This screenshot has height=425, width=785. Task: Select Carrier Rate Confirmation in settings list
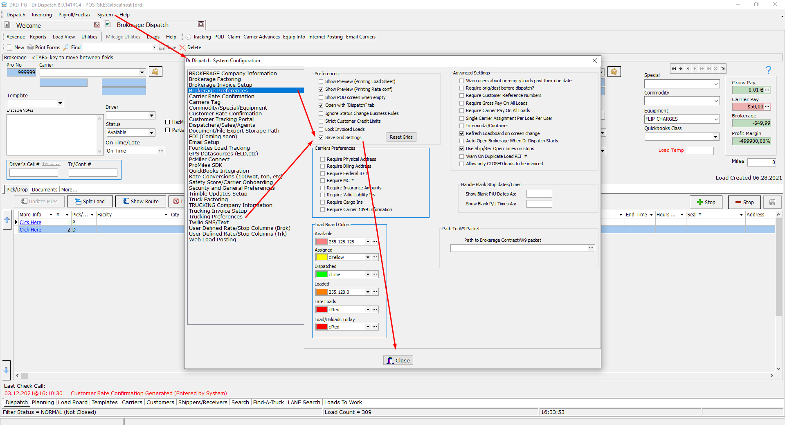[221, 97]
